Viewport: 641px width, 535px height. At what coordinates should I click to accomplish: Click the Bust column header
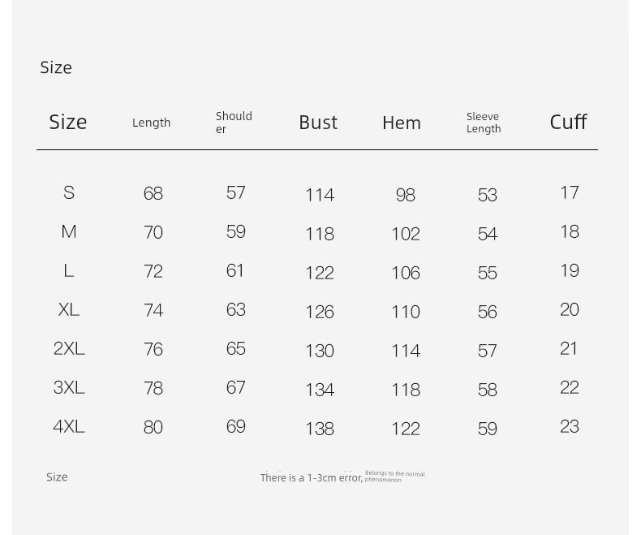pyautogui.click(x=318, y=123)
